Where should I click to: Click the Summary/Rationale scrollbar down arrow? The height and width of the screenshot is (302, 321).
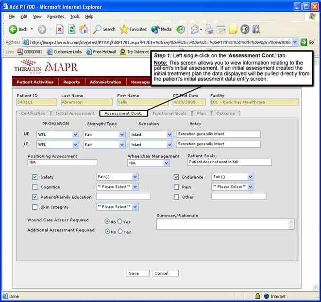click(291, 227)
